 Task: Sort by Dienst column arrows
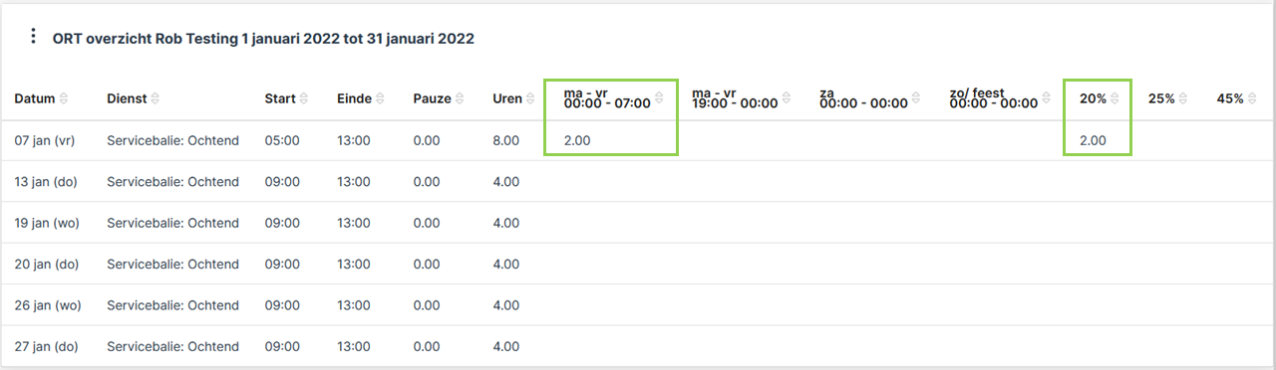tap(156, 98)
